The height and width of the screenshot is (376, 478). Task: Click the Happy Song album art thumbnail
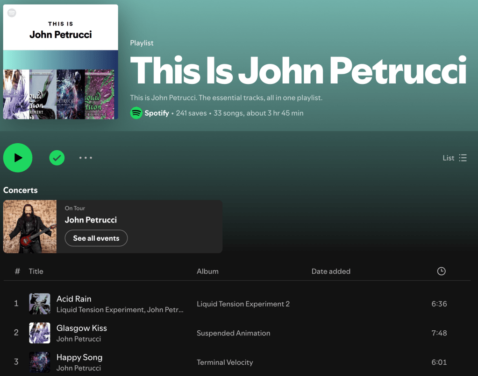click(x=40, y=362)
